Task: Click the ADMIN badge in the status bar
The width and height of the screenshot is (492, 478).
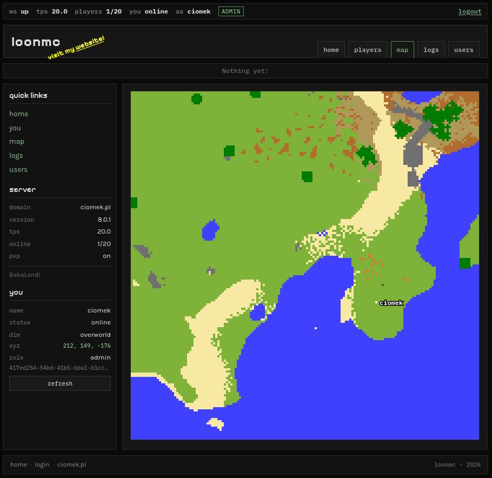Action: pos(231,11)
